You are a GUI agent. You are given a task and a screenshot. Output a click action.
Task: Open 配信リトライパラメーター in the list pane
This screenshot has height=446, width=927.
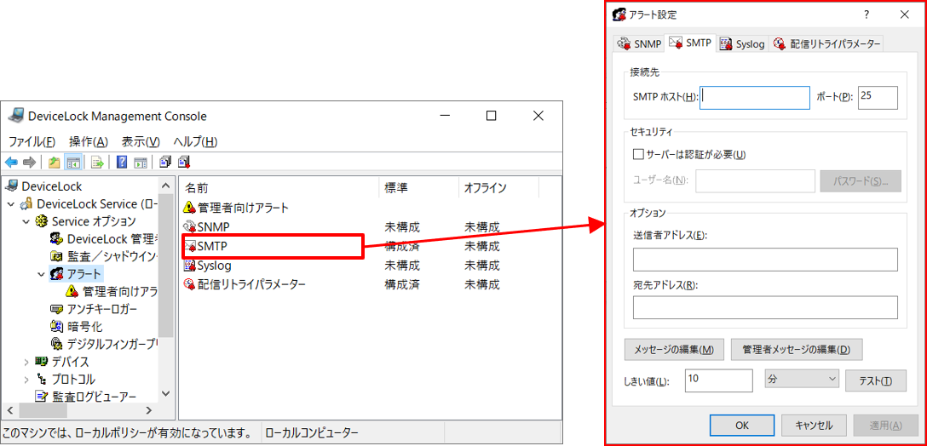tap(250, 284)
